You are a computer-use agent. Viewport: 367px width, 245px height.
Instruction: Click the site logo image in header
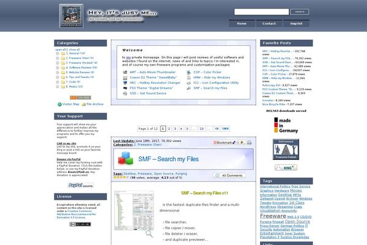[71, 16]
